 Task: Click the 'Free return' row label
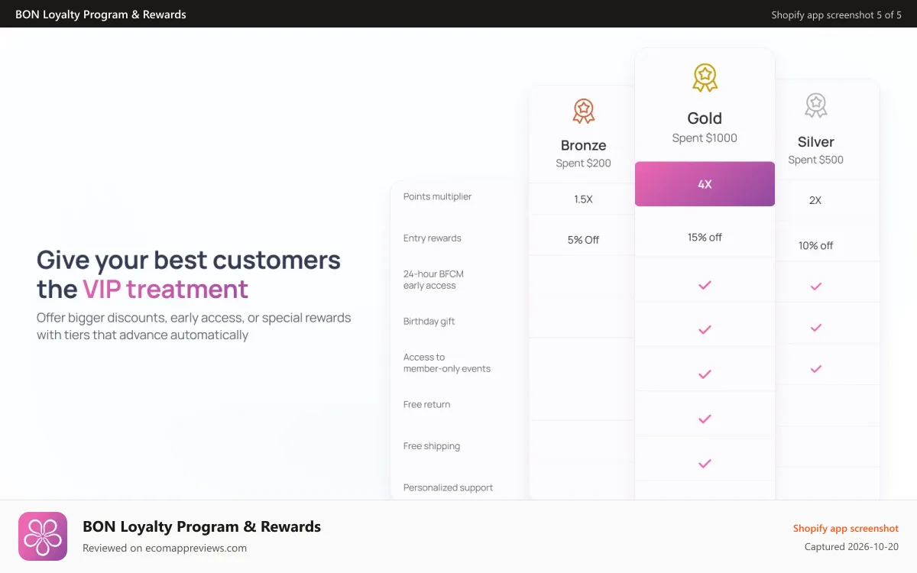pyautogui.click(x=427, y=405)
